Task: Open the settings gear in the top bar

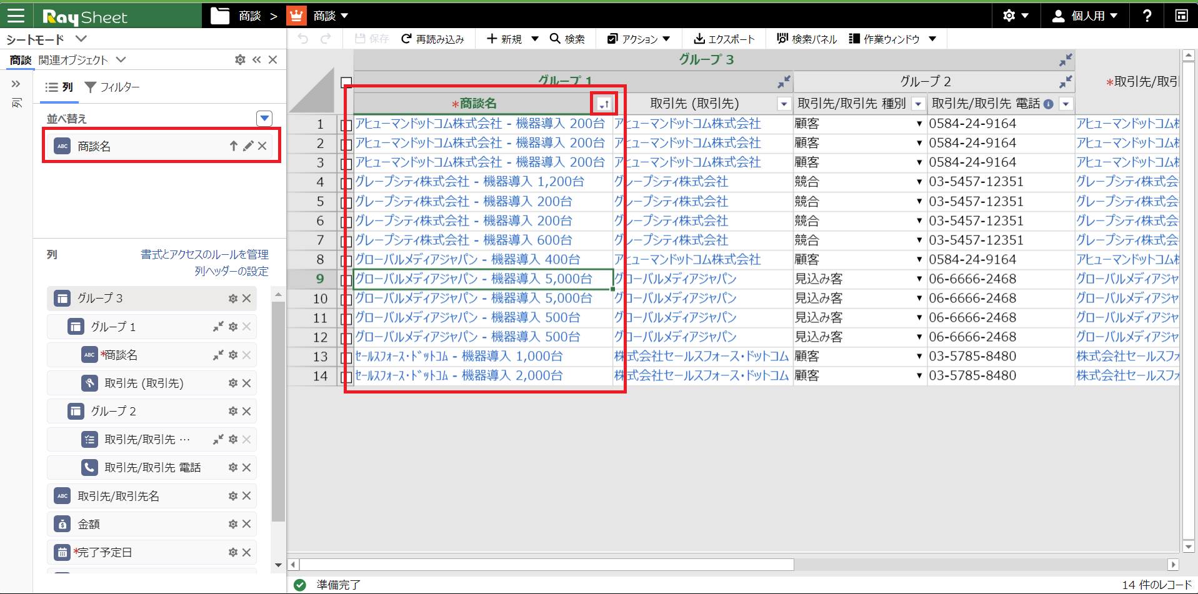Action: pos(1009,16)
